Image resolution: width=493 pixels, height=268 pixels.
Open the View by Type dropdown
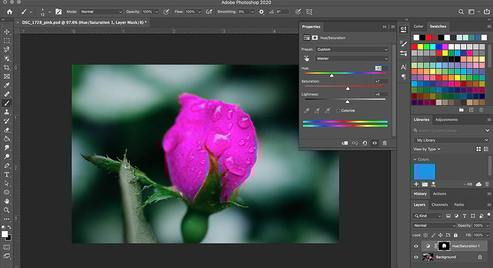(427, 149)
